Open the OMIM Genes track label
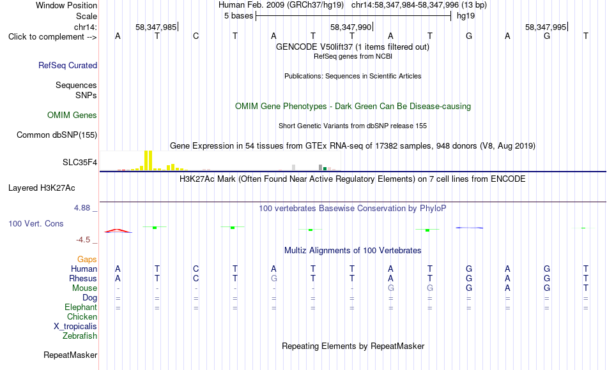Image resolution: width=607 pixels, height=370 pixels. point(72,115)
